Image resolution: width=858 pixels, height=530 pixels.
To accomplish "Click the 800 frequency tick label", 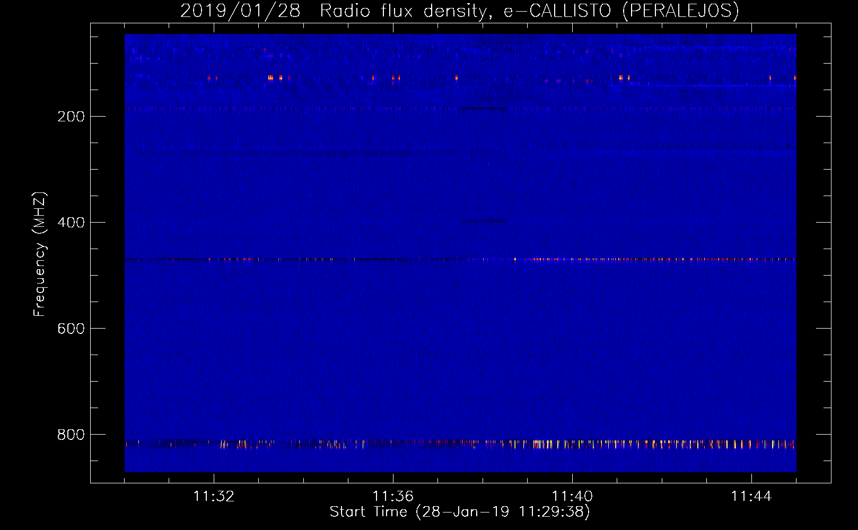I will tap(71, 435).
